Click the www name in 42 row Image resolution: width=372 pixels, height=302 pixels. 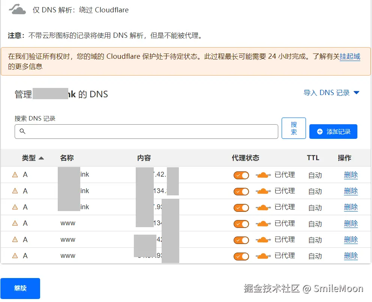coord(68,240)
